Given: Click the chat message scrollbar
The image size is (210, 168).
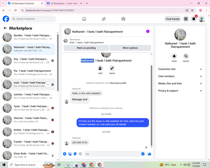Looking at the screenshot, I should [x=151, y=106].
